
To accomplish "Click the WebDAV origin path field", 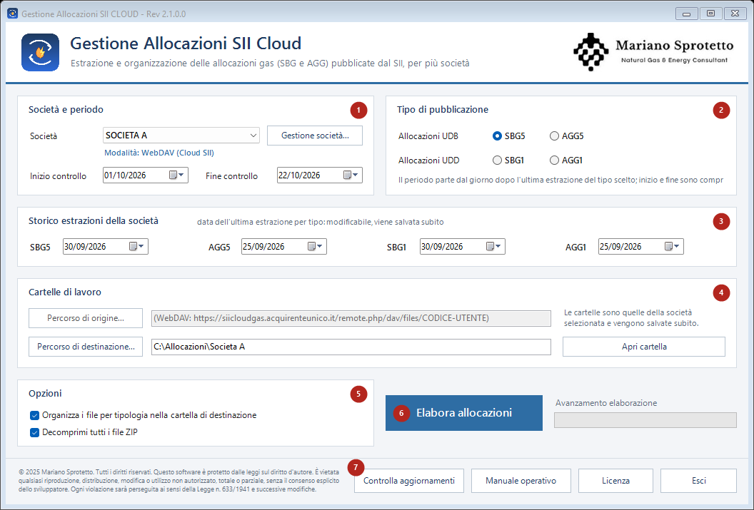I will pyautogui.click(x=351, y=318).
